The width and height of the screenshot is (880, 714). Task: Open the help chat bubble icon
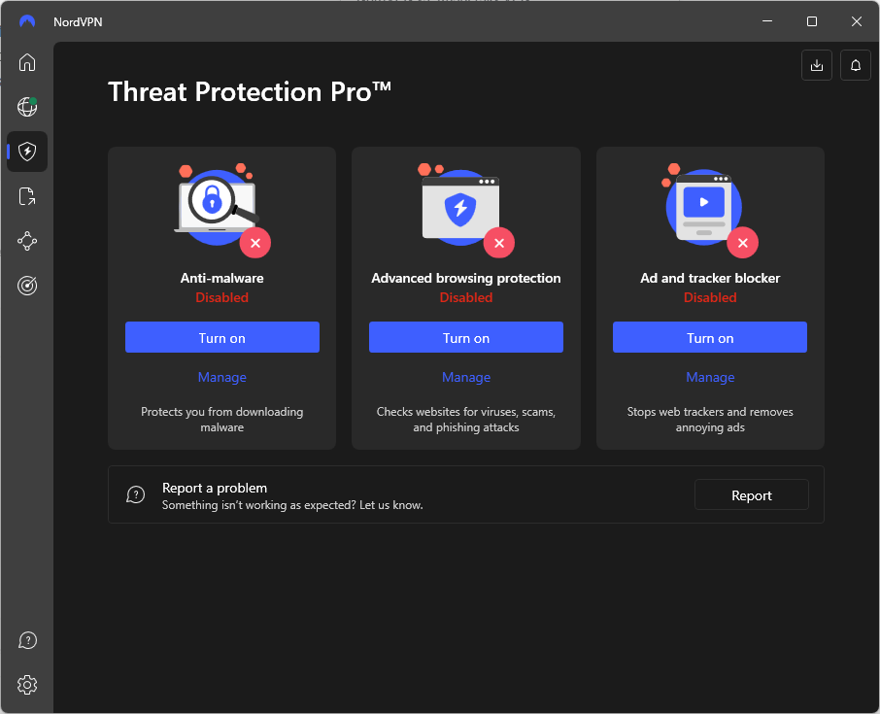[x=27, y=640]
